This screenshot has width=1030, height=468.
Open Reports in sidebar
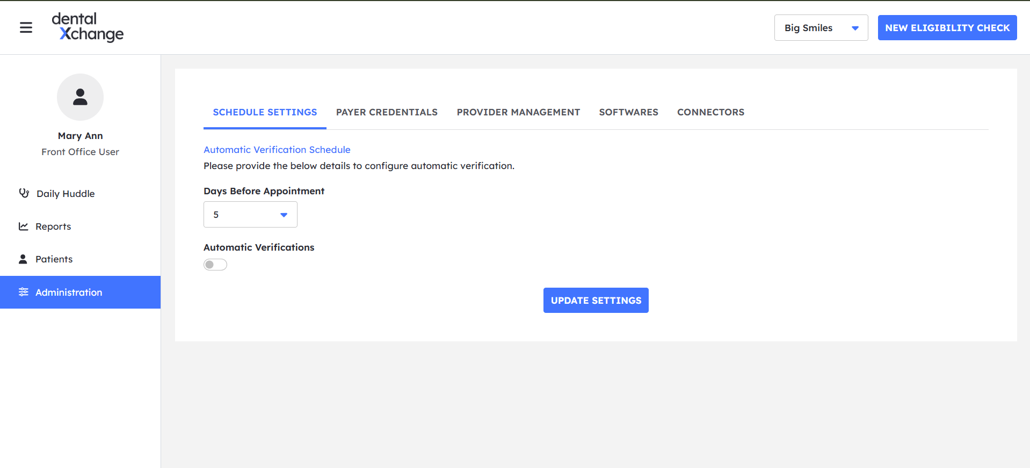pyautogui.click(x=81, y=226)
